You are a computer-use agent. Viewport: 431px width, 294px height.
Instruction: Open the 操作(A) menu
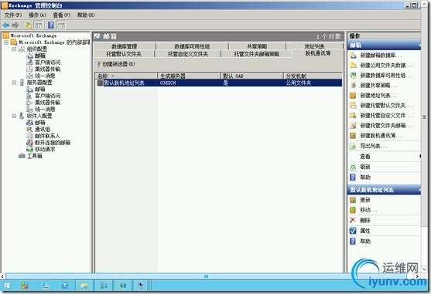(37, 15)
